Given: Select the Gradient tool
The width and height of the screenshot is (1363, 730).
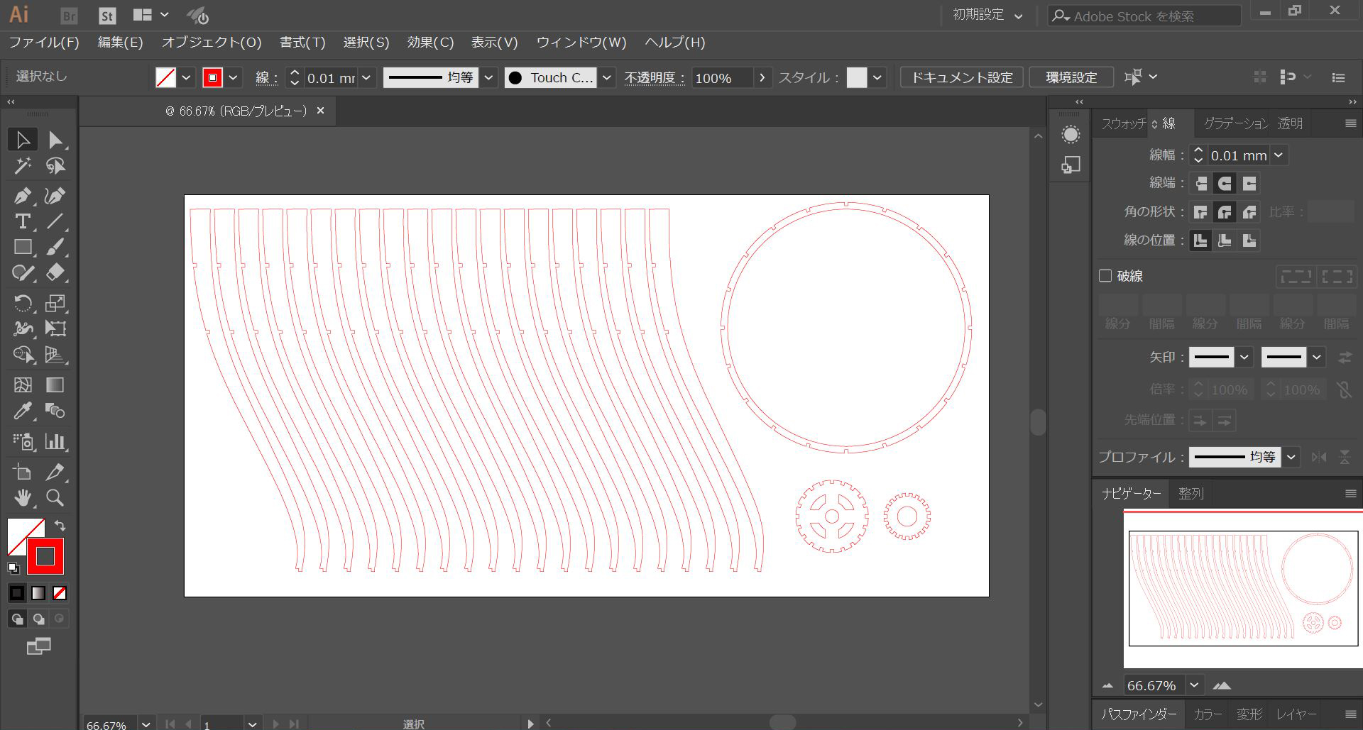Looking at the screenshot, I should click(x=55, y=385).
